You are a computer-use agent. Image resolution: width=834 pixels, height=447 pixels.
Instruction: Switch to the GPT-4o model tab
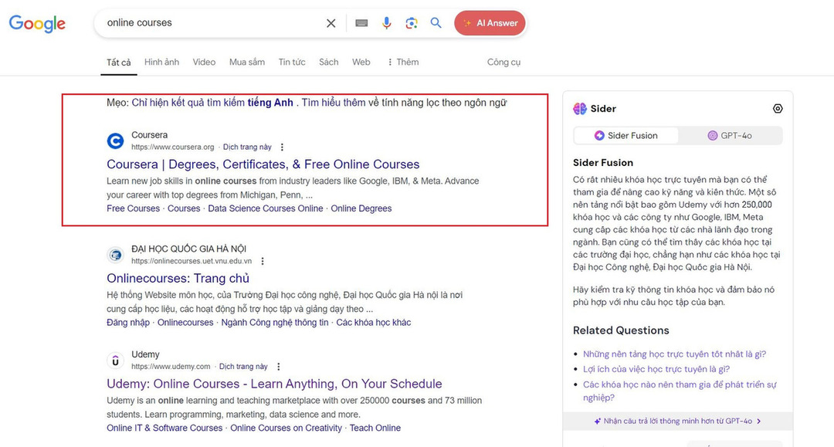pos(730,136)
